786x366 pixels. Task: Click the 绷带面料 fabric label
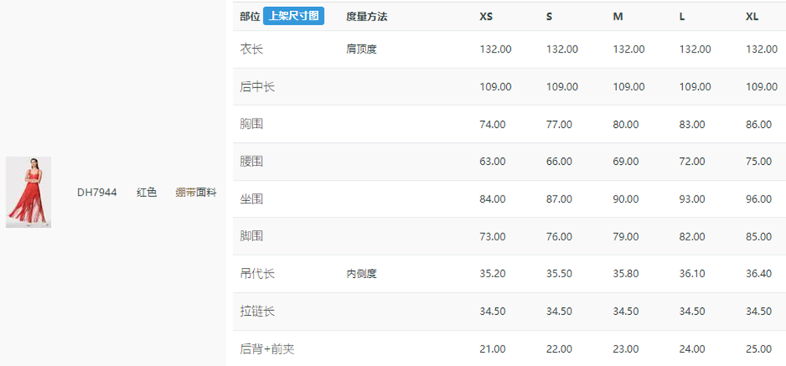pyautogui.click(x=196, y=192)
